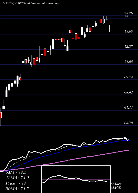Click the 73.68 price level label
This screenshot has width=138, height=193.
pos(129,31)
